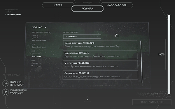Screen dimensions: 175x109
Task: Click hexagon icon for Почини генератор task
Action: [6, 83]
